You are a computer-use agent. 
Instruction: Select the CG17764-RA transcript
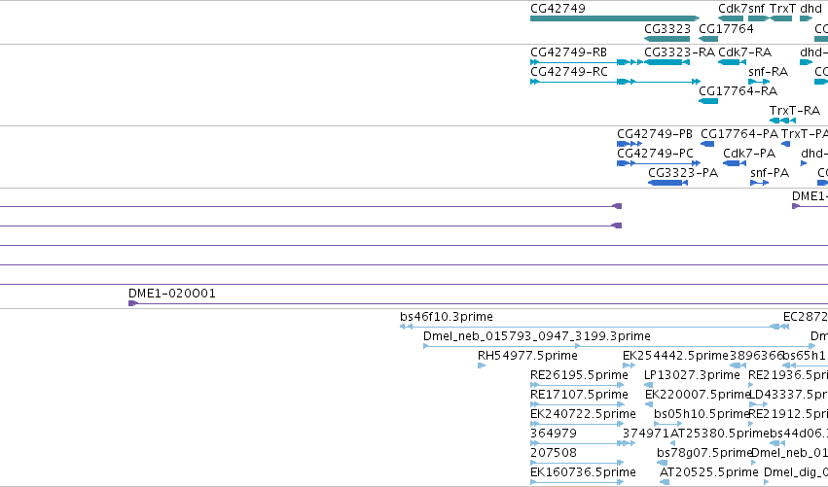coord(708,101)
